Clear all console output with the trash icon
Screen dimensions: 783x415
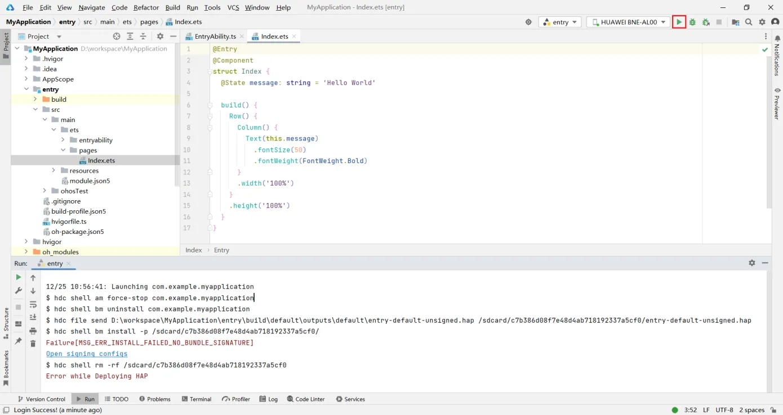pos(33,344)
